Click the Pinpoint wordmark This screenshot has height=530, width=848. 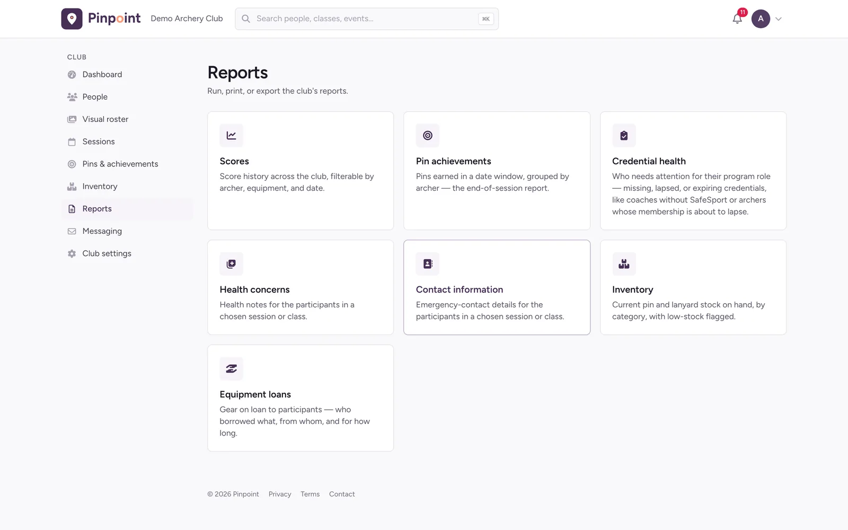(x=114, y=19)
